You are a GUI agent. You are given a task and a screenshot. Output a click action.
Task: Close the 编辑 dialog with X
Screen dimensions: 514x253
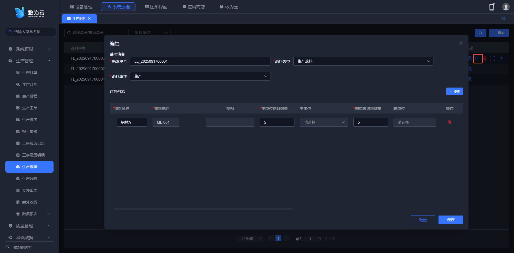pos(461,43)
